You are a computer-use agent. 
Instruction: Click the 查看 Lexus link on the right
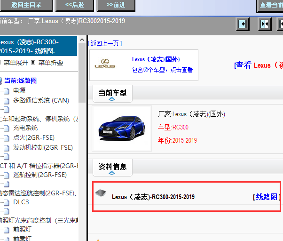(259, 65)
